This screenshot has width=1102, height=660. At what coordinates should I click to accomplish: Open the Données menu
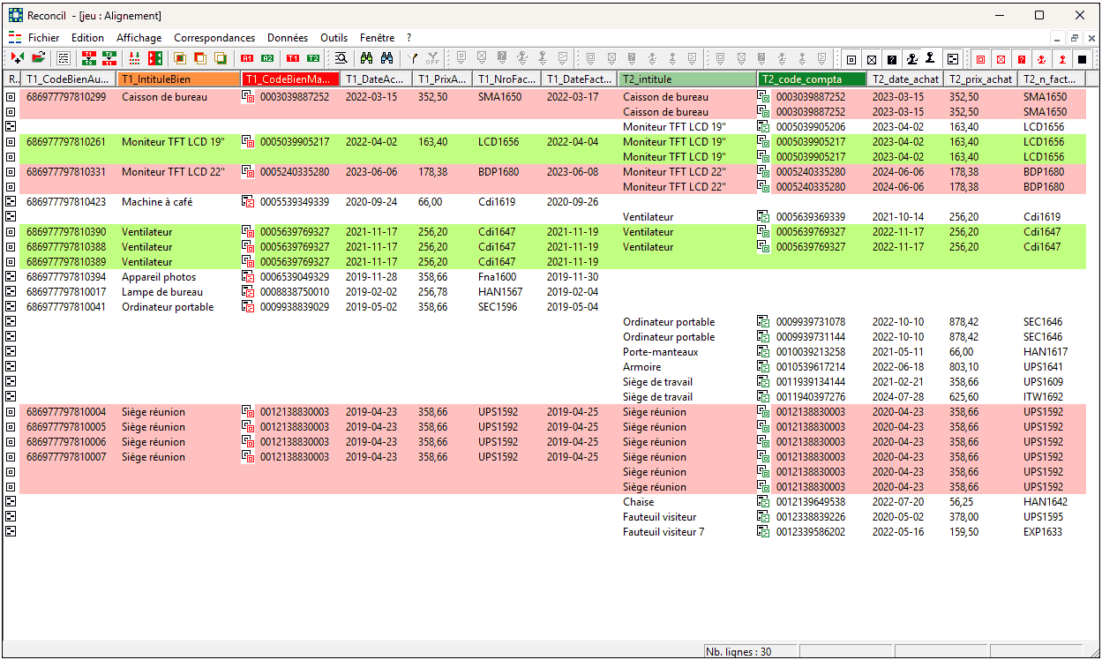click(288, 38)
